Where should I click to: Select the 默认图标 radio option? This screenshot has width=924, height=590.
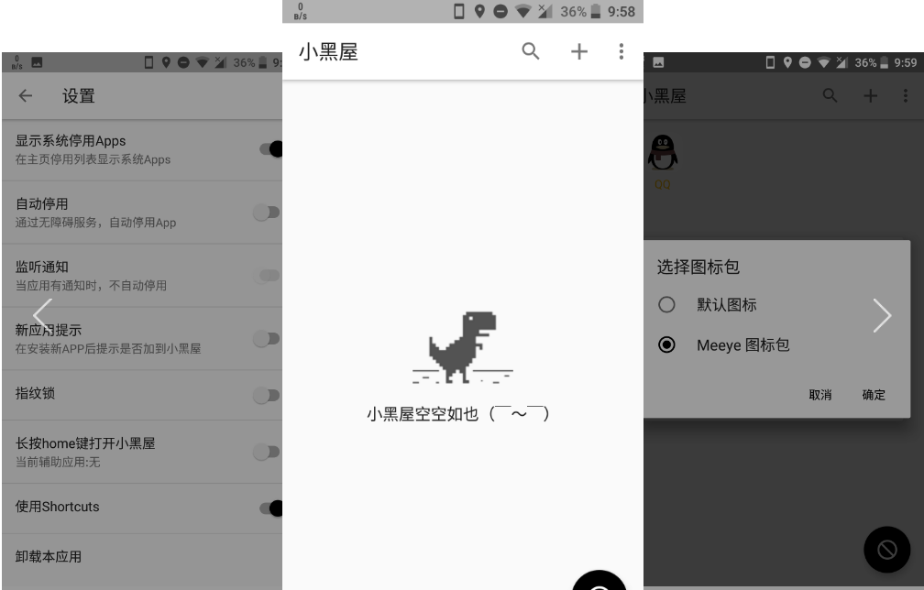pyautogui.click(x=667, y=305)
